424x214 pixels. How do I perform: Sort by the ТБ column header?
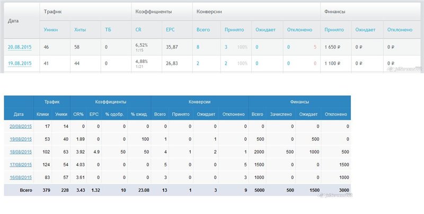click(108, 30)
